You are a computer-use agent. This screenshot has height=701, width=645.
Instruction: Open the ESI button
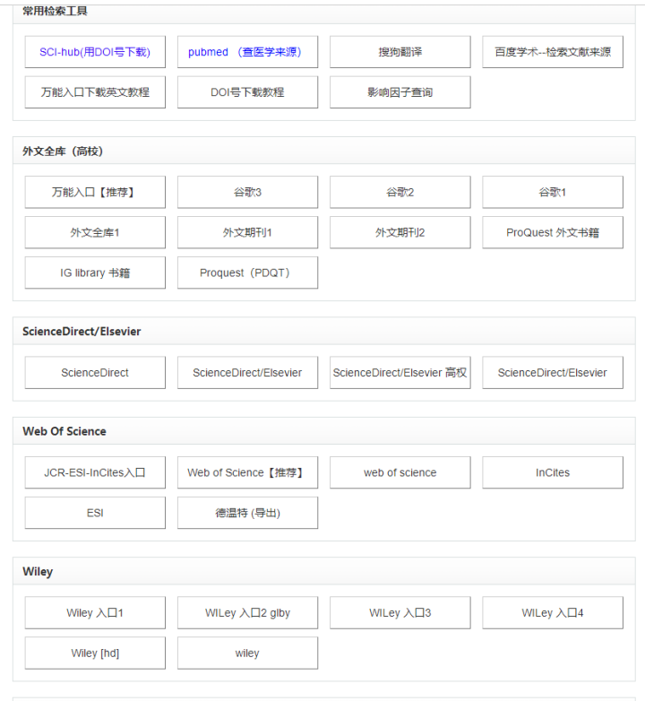tap(95, 513)
